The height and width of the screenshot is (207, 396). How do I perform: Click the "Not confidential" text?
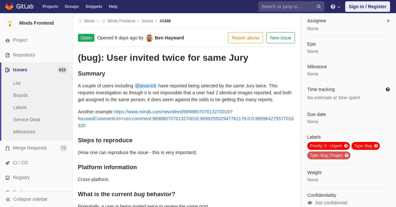(x=331, y=203)
